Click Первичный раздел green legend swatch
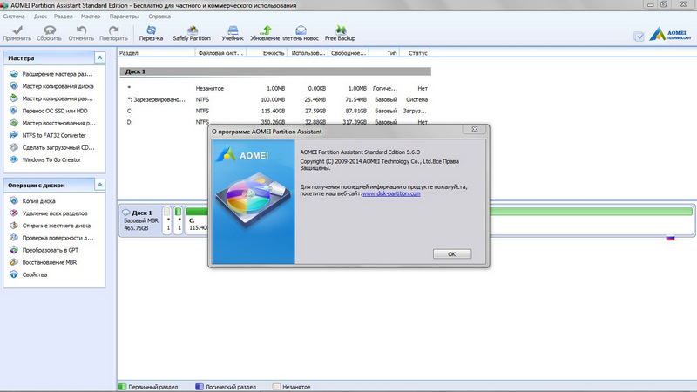 coord(123,387)
